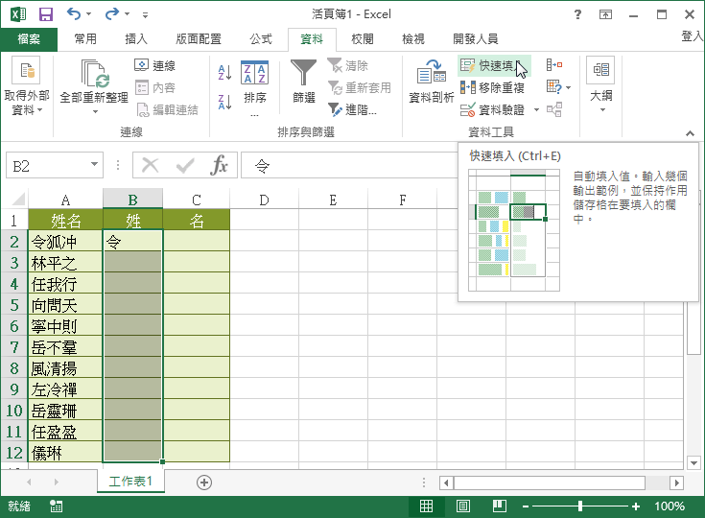Click the 內容 properties button
Image resolution: width=705 pixels, height=518 pixels.
pyautogui.click(x=155, y=87)
